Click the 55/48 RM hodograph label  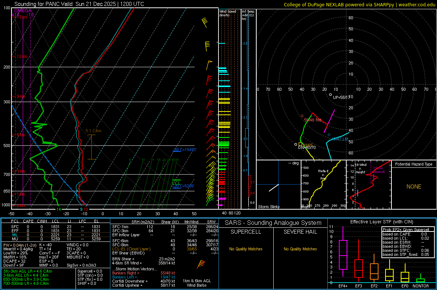tap(313, 120)
